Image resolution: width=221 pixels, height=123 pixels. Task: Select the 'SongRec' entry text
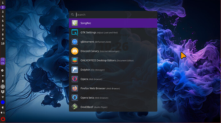pyautogui.click(x=86, y=23)
